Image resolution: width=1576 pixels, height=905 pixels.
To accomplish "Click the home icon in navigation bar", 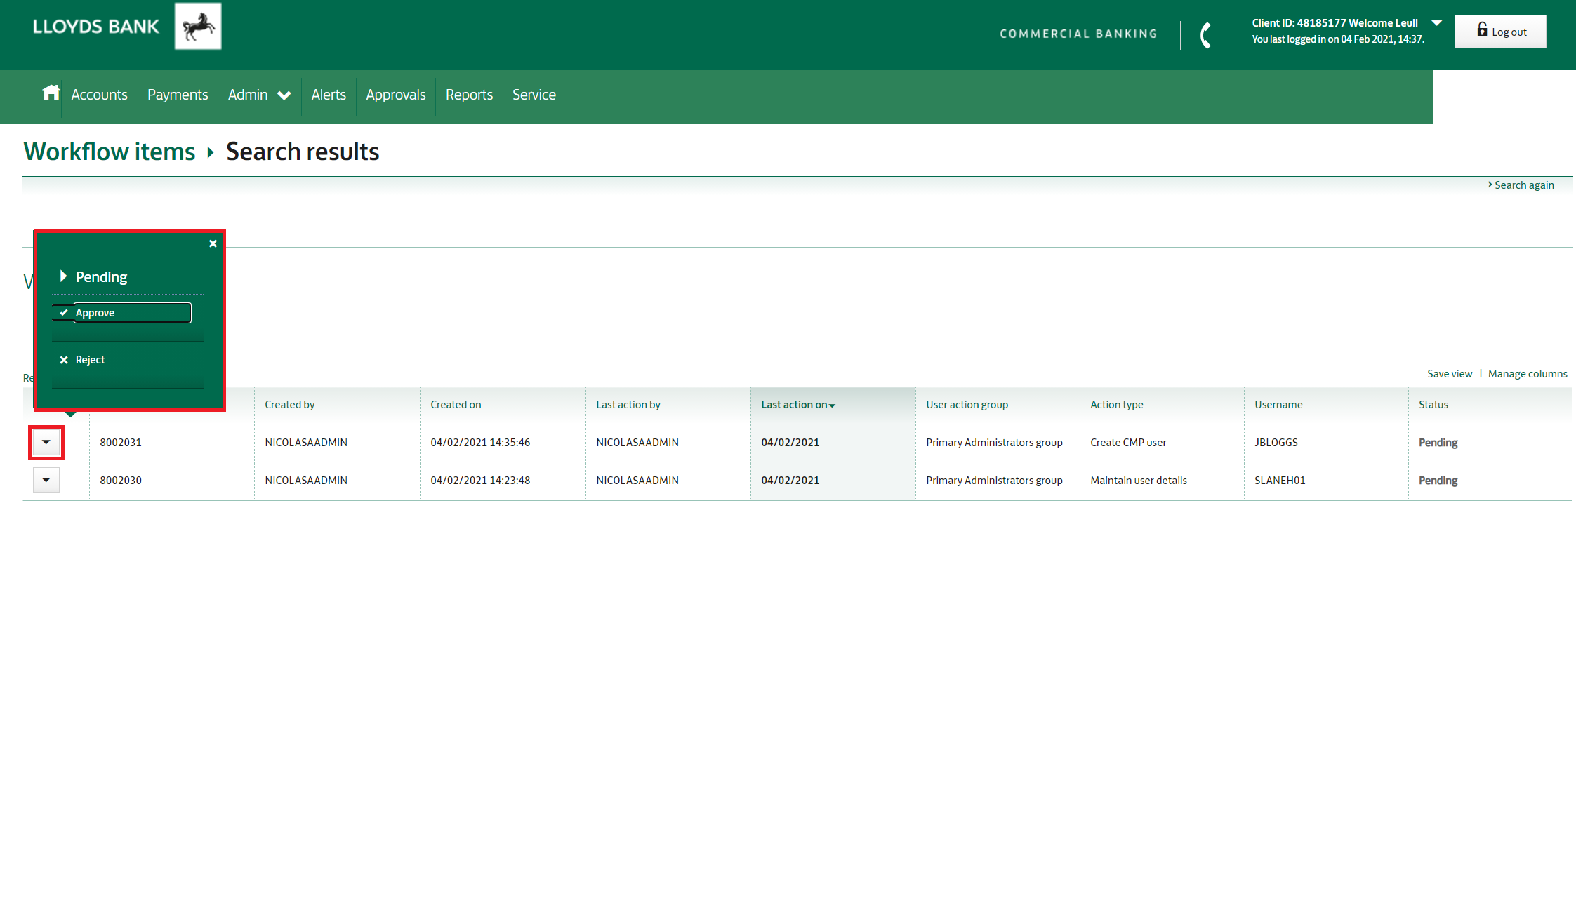I will pos(51,93).
